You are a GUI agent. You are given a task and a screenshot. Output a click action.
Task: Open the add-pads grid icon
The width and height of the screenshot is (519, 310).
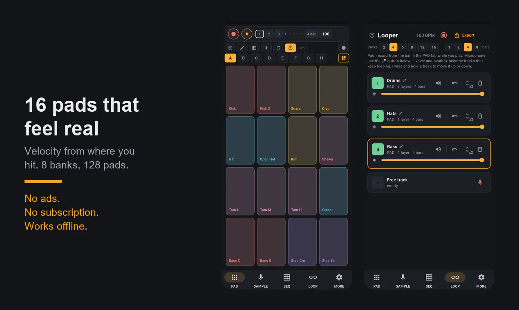pos(344,58)
